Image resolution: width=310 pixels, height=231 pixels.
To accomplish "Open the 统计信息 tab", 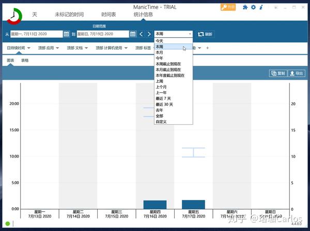I will 143,15.
